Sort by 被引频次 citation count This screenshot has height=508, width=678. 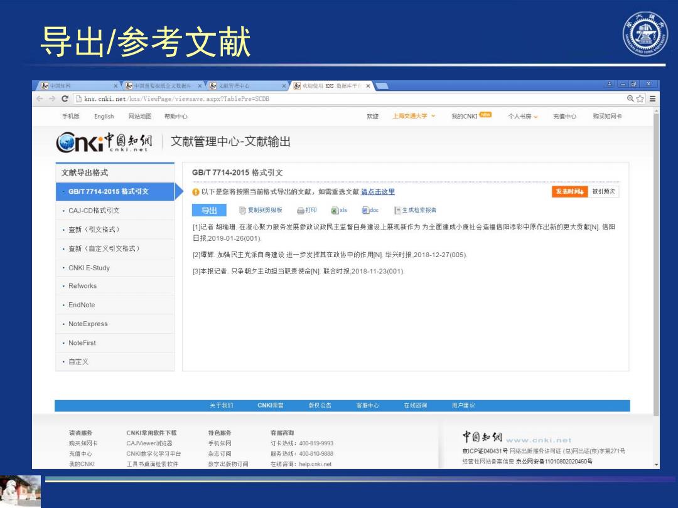(603, 191)
